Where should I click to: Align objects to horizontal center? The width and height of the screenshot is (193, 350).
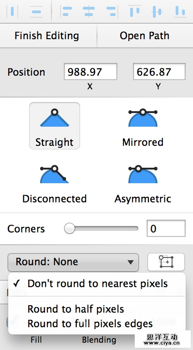tap(89, 11)
